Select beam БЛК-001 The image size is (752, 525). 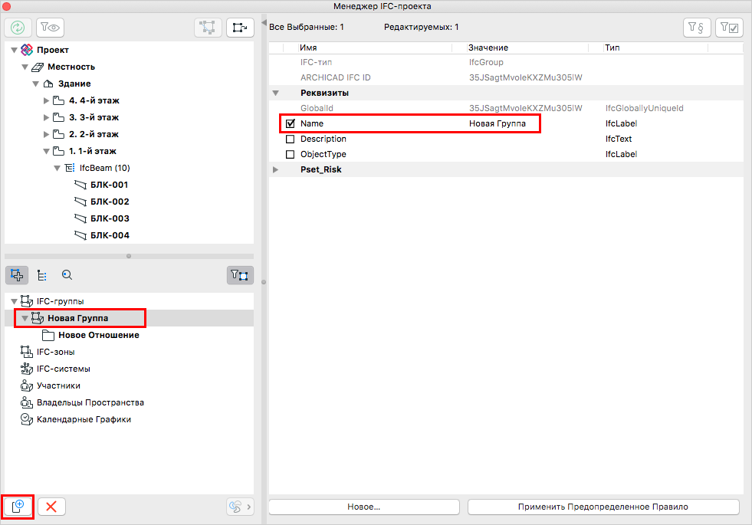tap(110, 185)
